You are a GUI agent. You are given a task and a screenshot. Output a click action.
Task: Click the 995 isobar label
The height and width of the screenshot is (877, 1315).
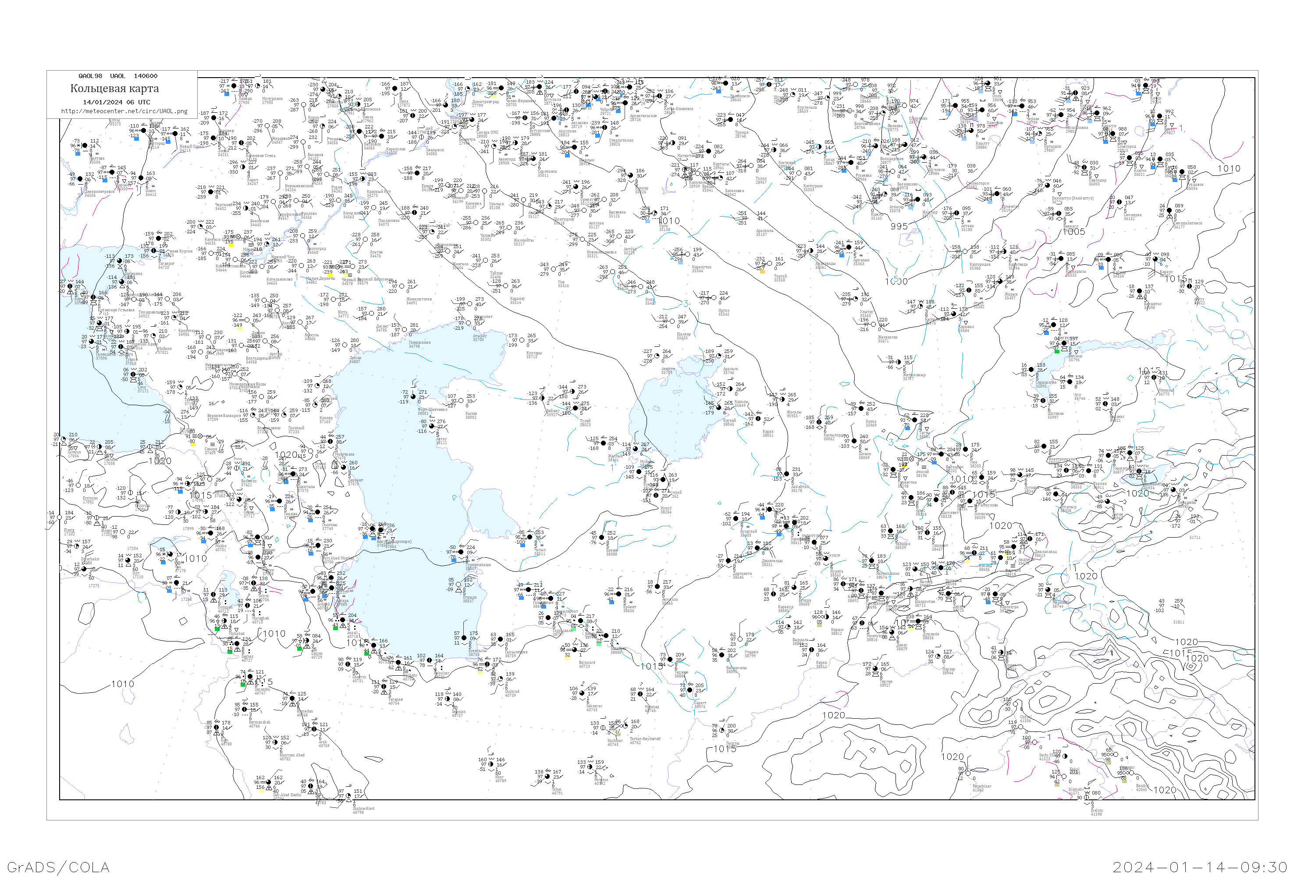[899, 226]
